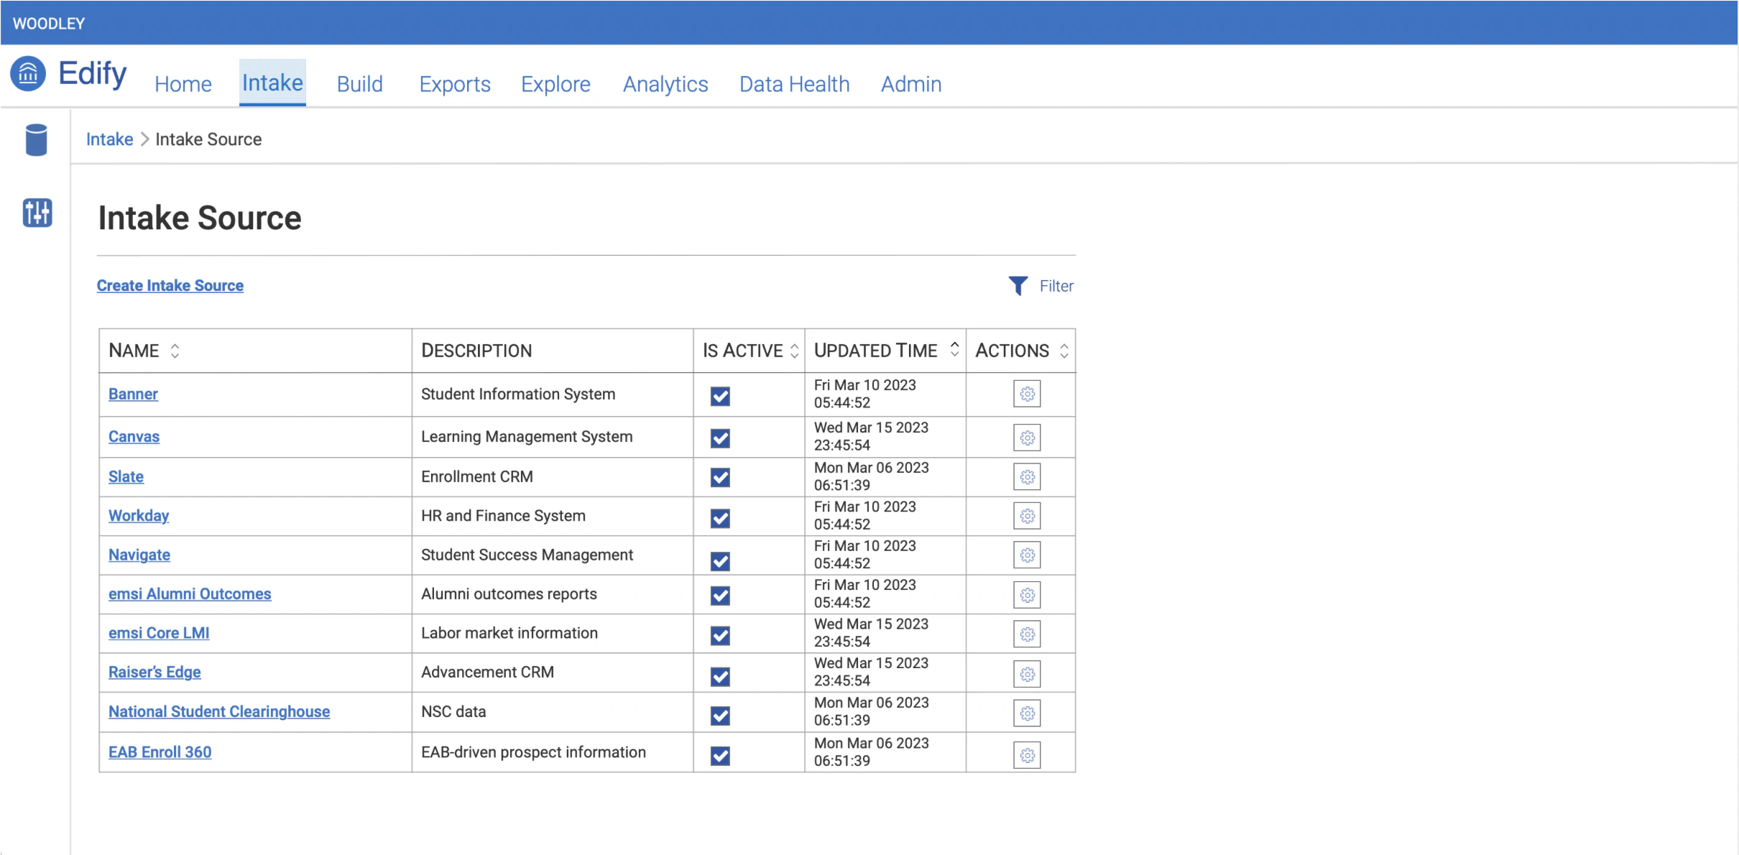Disable the Workday active checkbox

tap(719, 516)
